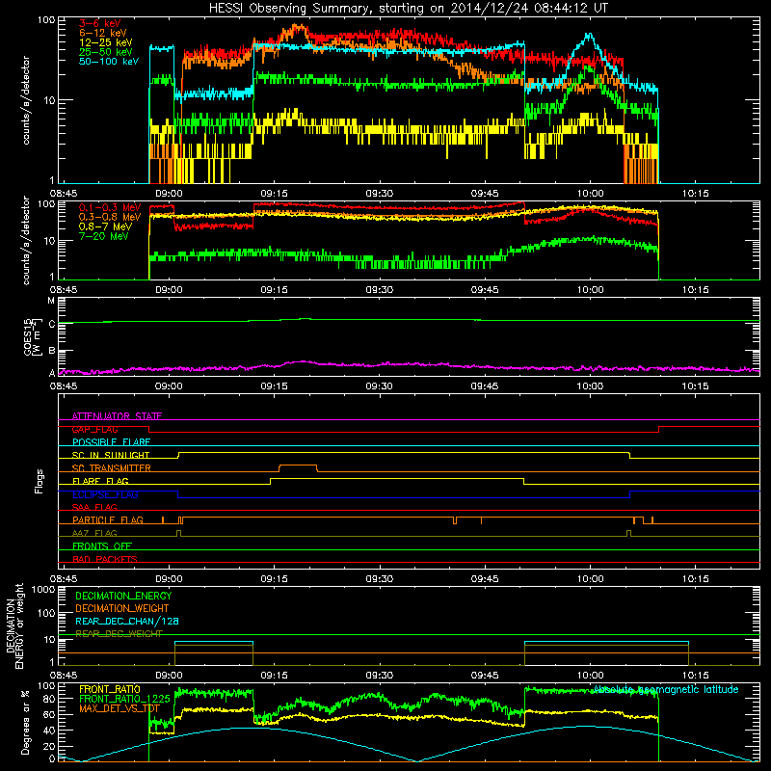
Task: Click the Degrees or % axis label
Action: click(x=25, y=722)
